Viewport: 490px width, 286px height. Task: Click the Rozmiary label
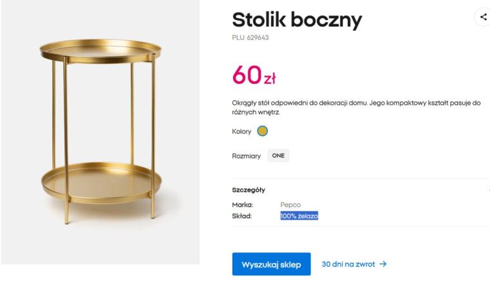[x=246, y=156]
